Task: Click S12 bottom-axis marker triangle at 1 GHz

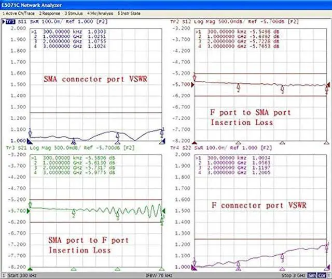Action: (239, 142)
